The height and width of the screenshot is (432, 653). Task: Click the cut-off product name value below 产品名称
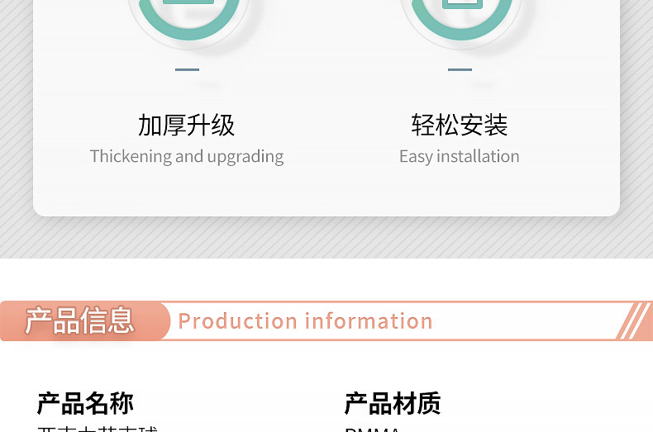coord(98,428)
